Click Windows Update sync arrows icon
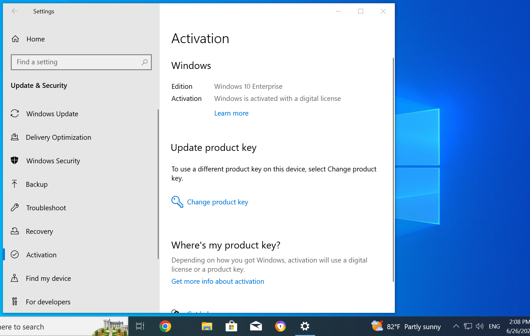Viewport: 530px width, 336px height. coord(15,113)
